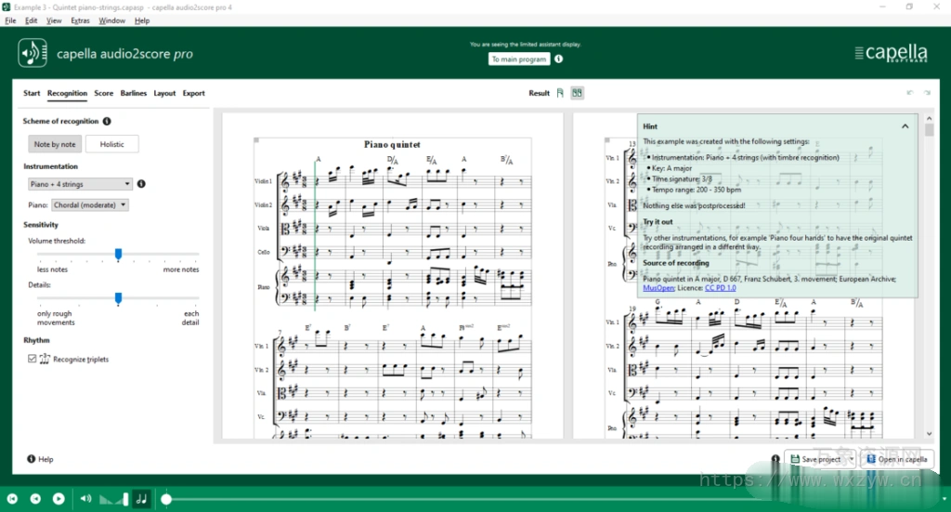Viewport: 951px width, 512px height.
Task: Click the capella audio2score logo icon
Action: 33,53
